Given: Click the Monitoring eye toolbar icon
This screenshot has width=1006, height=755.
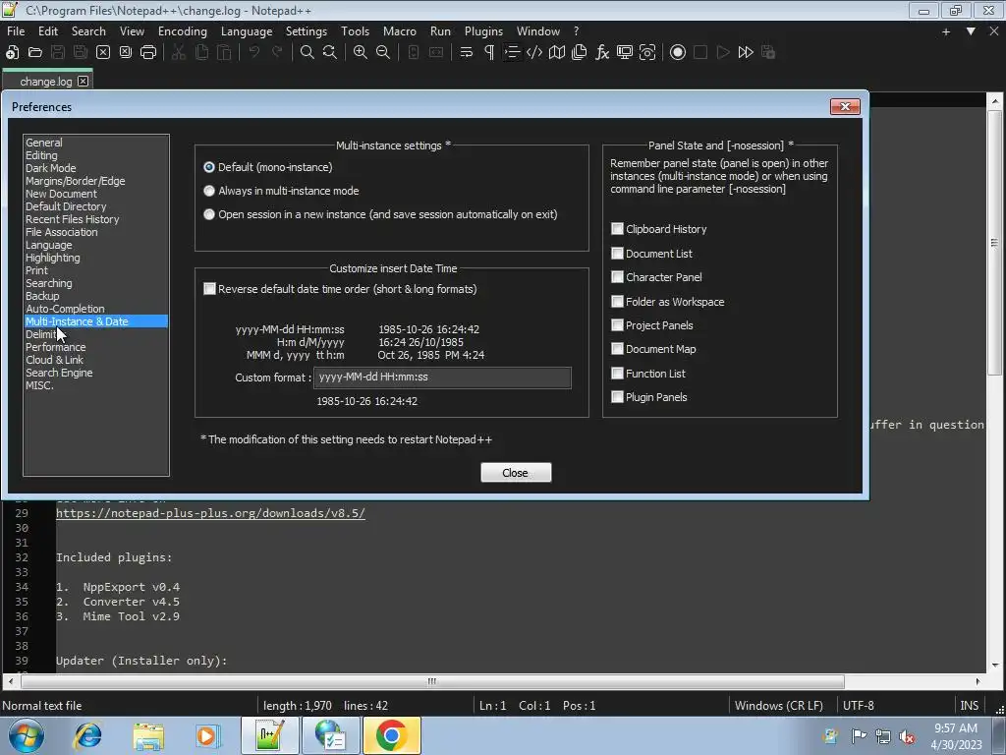Looking at the screenshot, I should click(x=647, y=53).
